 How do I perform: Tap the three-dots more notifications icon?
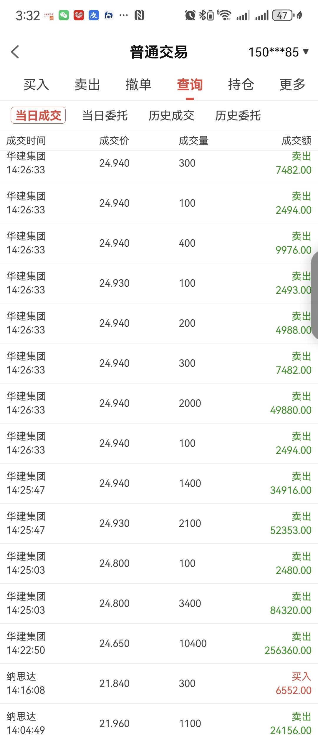pos(124,15)
